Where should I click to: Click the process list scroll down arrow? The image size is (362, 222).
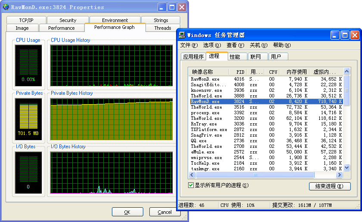pos(347,168)
